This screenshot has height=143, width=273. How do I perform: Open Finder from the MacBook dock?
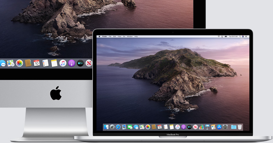106,127
